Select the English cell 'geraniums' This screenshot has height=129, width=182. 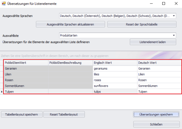click(115, 68)
